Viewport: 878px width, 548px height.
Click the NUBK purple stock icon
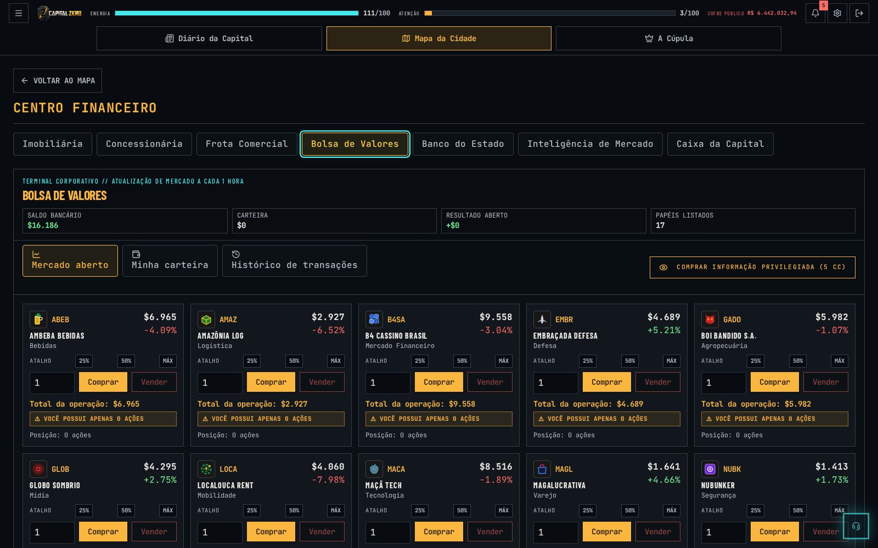(x=710, y=469)
